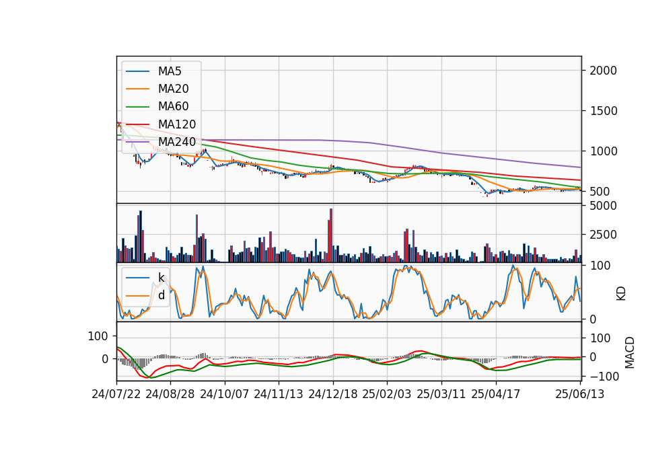Click the k legend label in KD panel
This screenshot has height=464, width=646.
tap(161, 278)
